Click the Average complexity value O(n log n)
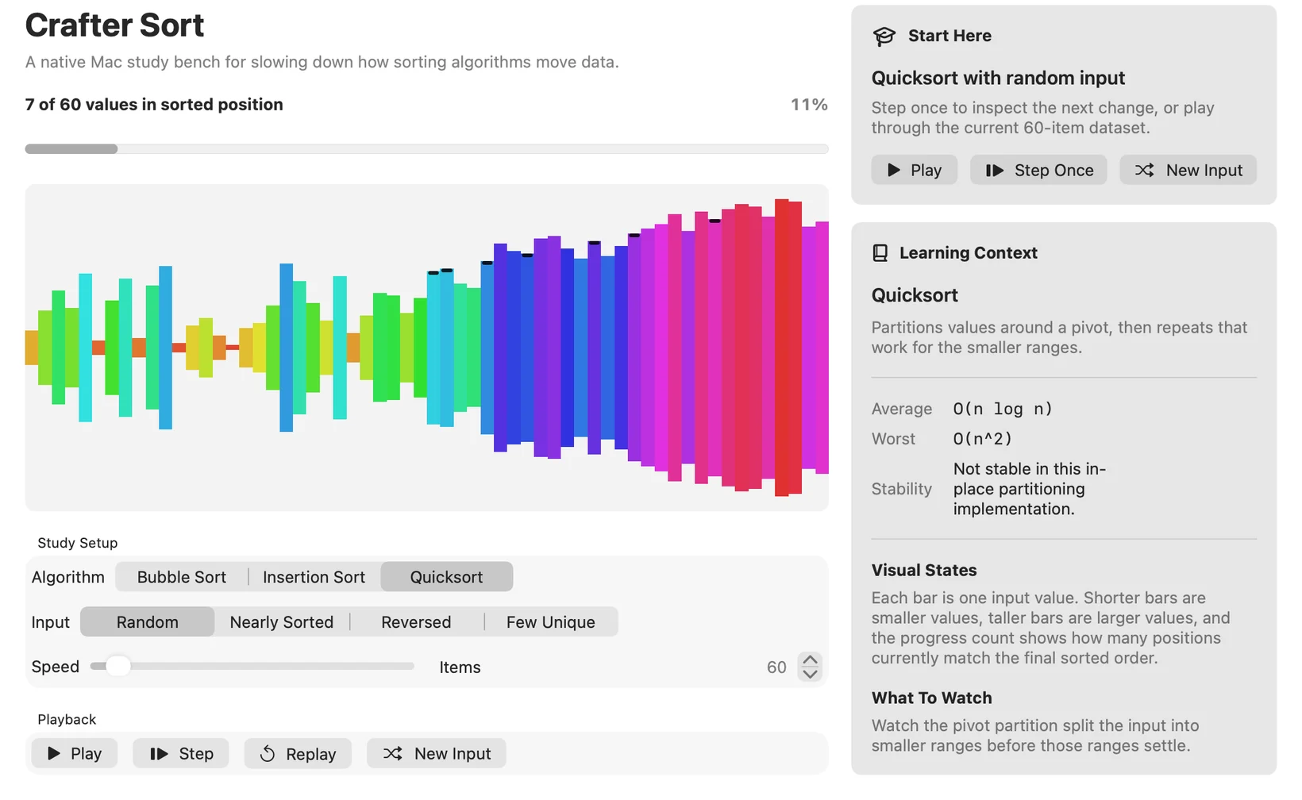Image resolution: width=1302 pixels, height=800 pixels. pyautogui.click(x=1003, y=409)
